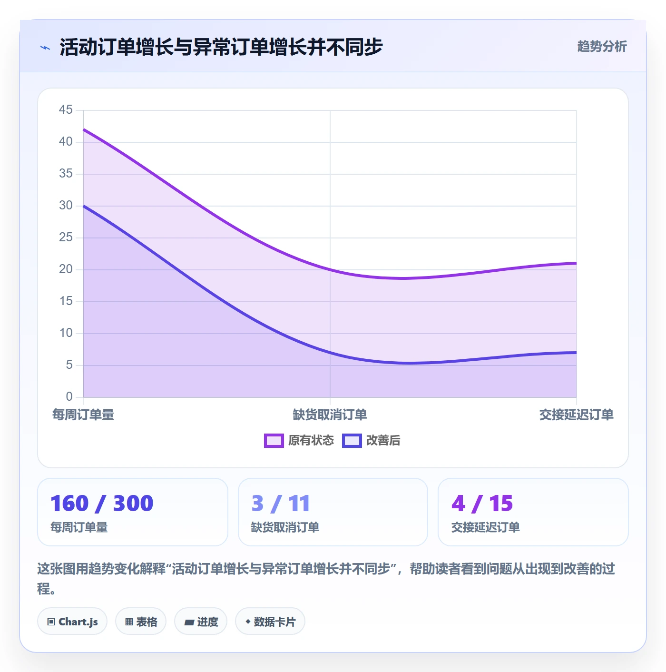Screen dimensions: 666x672
Task: Click the 改善后 legend text
Action: 383,441
